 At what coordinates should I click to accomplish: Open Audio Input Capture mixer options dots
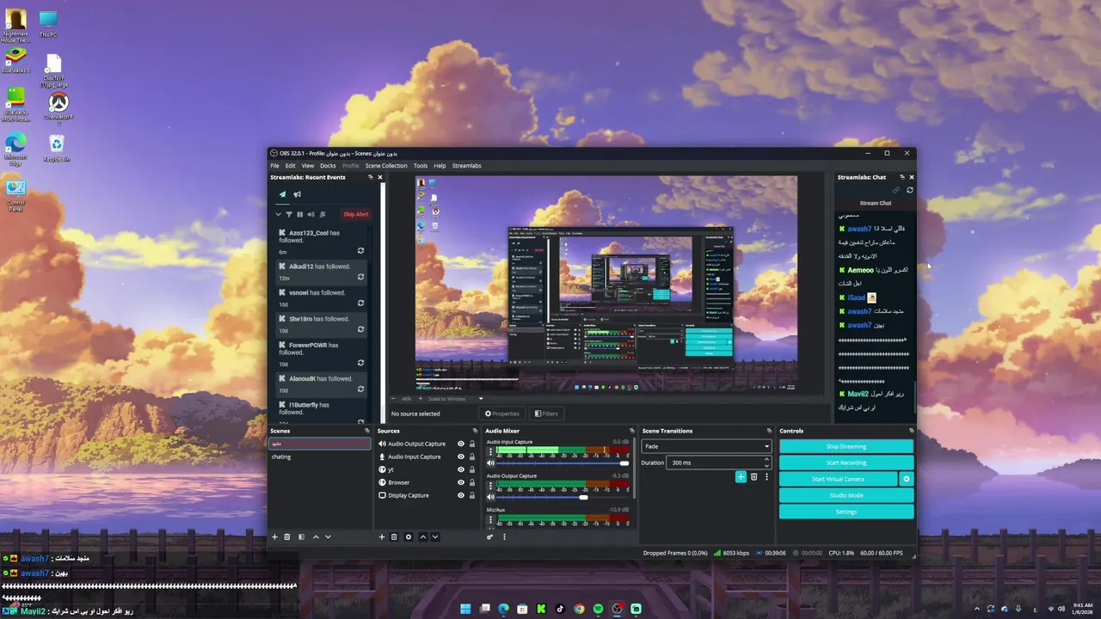point(491,450)
